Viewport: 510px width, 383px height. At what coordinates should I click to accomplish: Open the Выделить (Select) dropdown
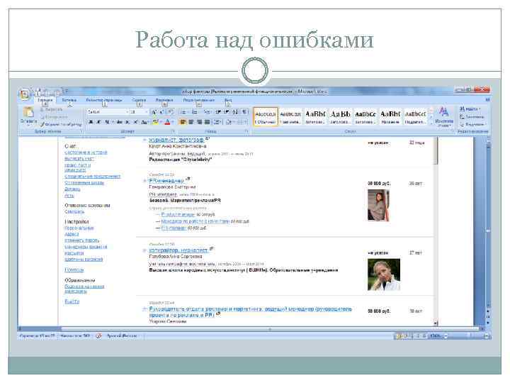click(x=473, y=124)
